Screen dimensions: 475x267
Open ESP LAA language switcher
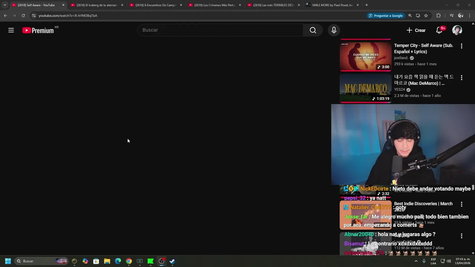click(433, 261)
